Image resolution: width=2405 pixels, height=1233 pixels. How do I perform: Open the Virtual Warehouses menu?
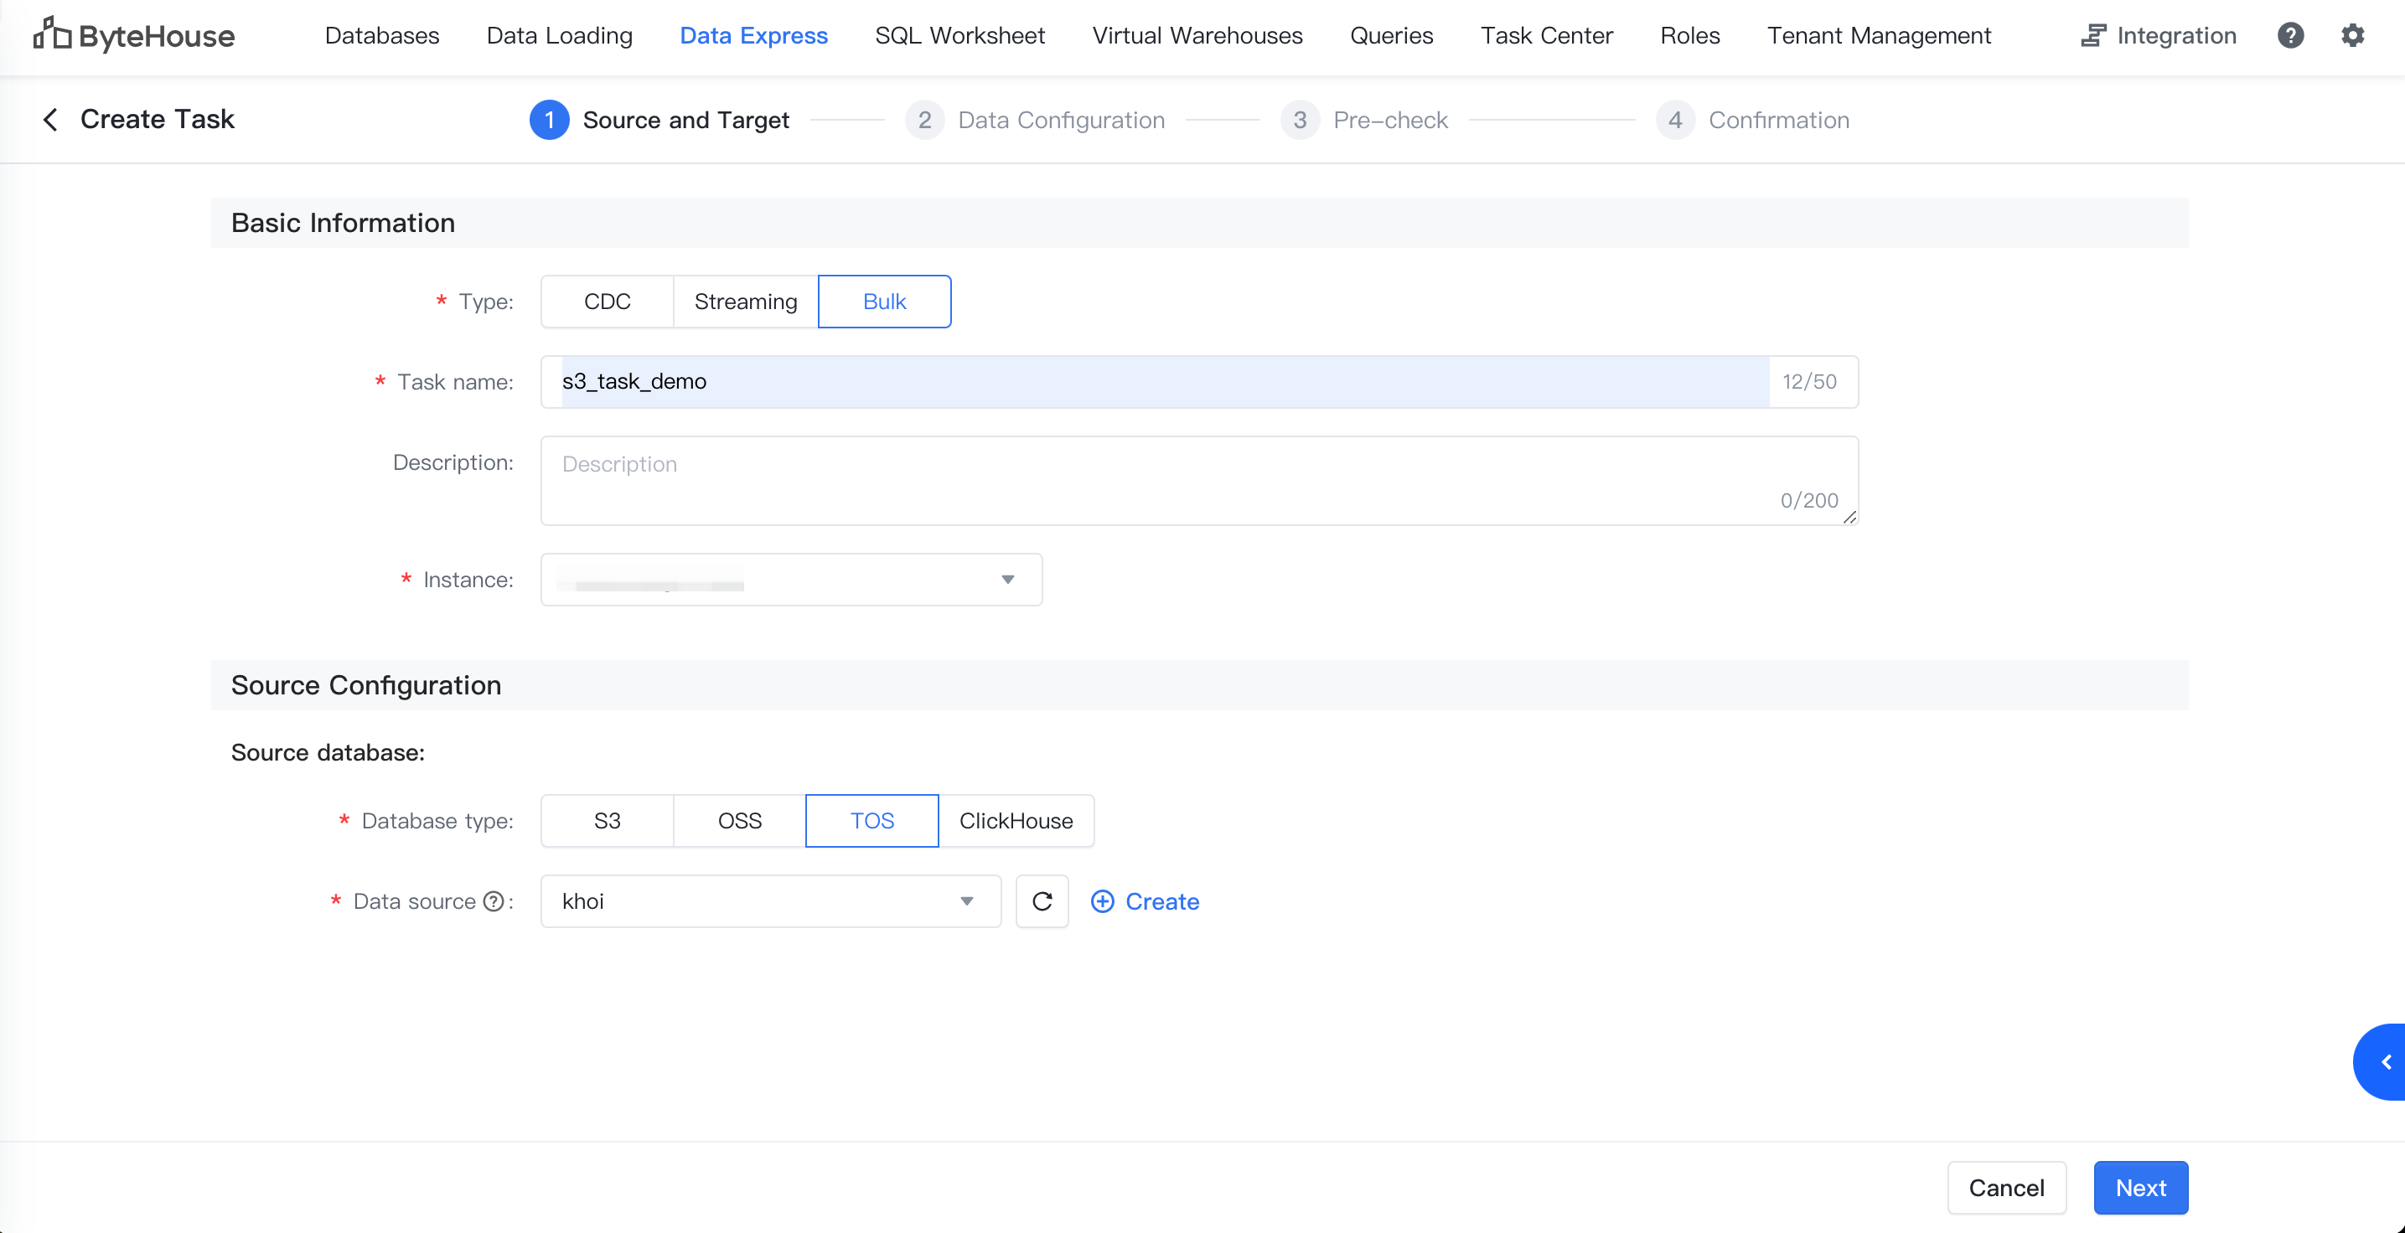(1197, 35)
